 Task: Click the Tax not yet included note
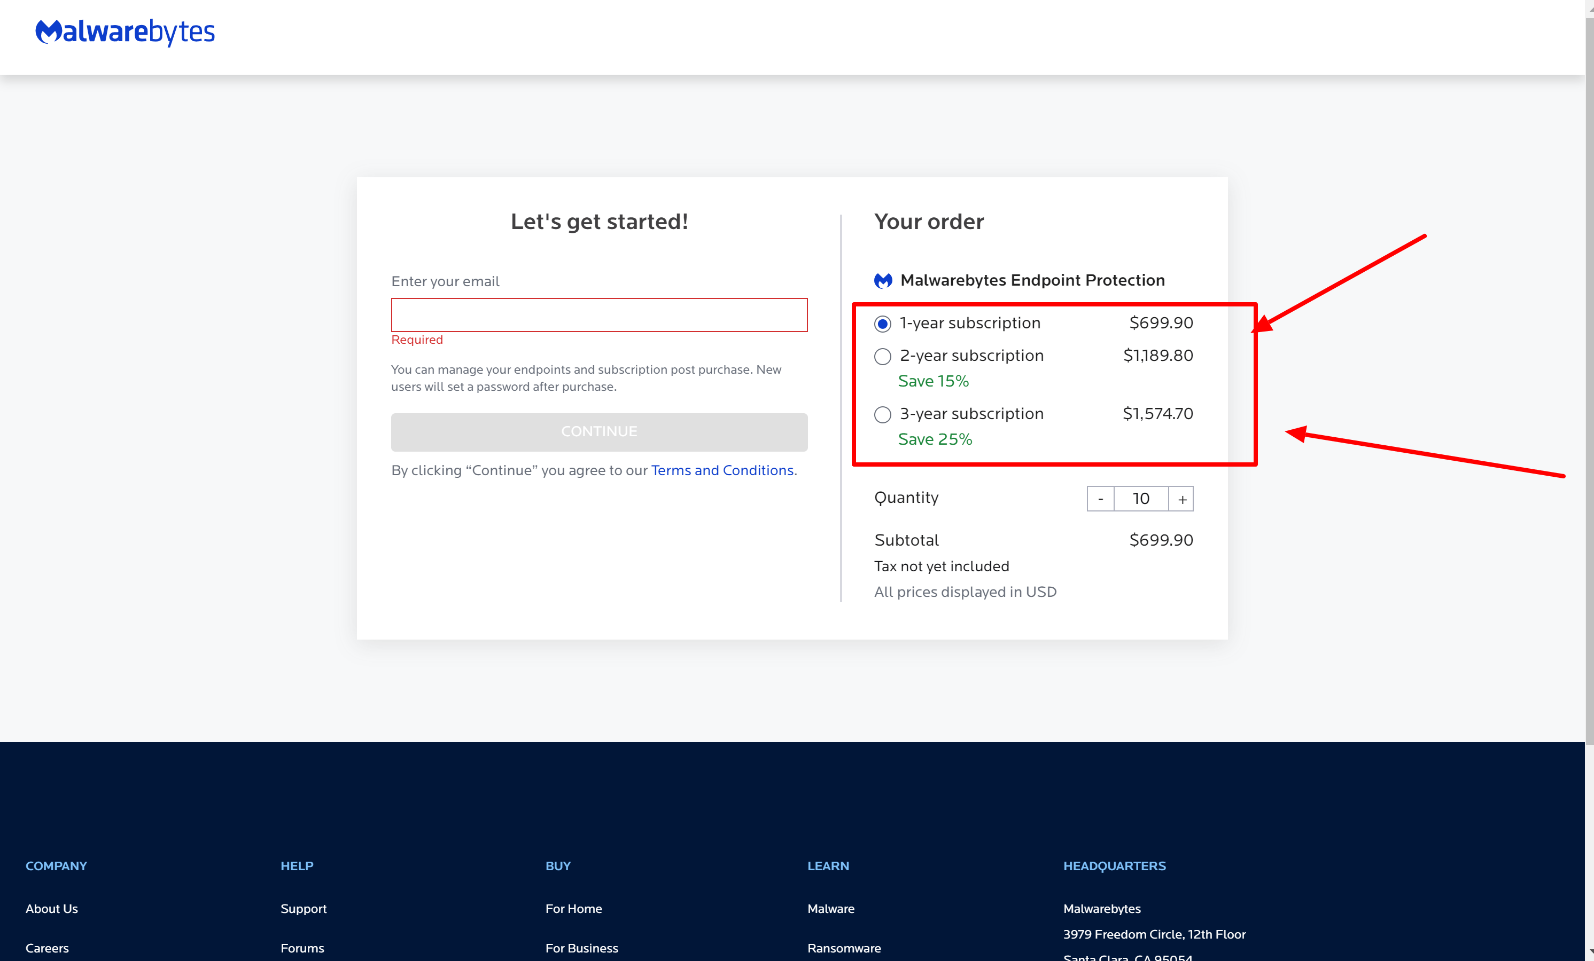tap(941, 567)
